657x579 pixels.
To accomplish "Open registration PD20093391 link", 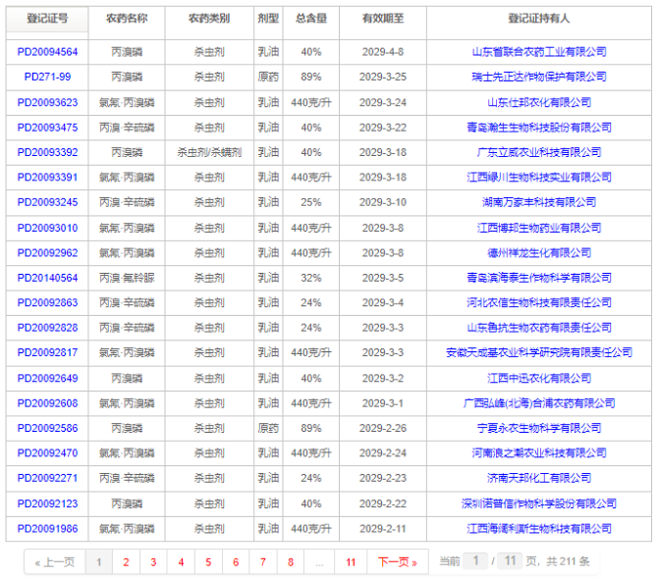I will coord(47,177).
